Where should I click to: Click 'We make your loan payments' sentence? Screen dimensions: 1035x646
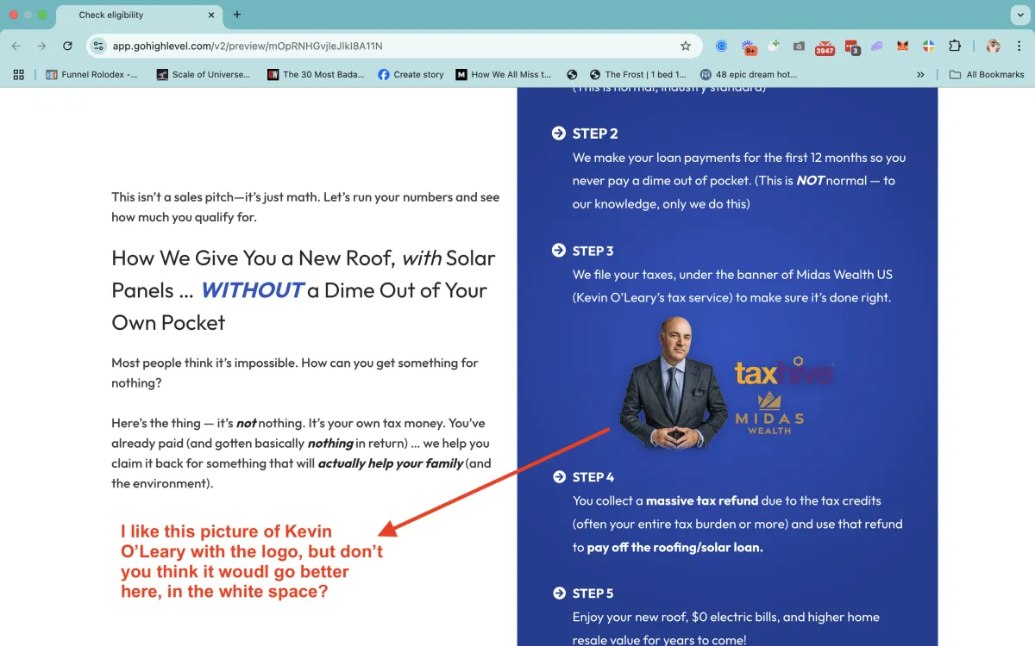[739, 181]
